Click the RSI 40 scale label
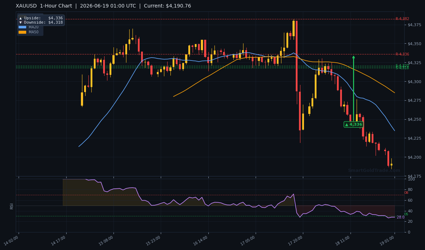The image size is (425, 250). 410,211
